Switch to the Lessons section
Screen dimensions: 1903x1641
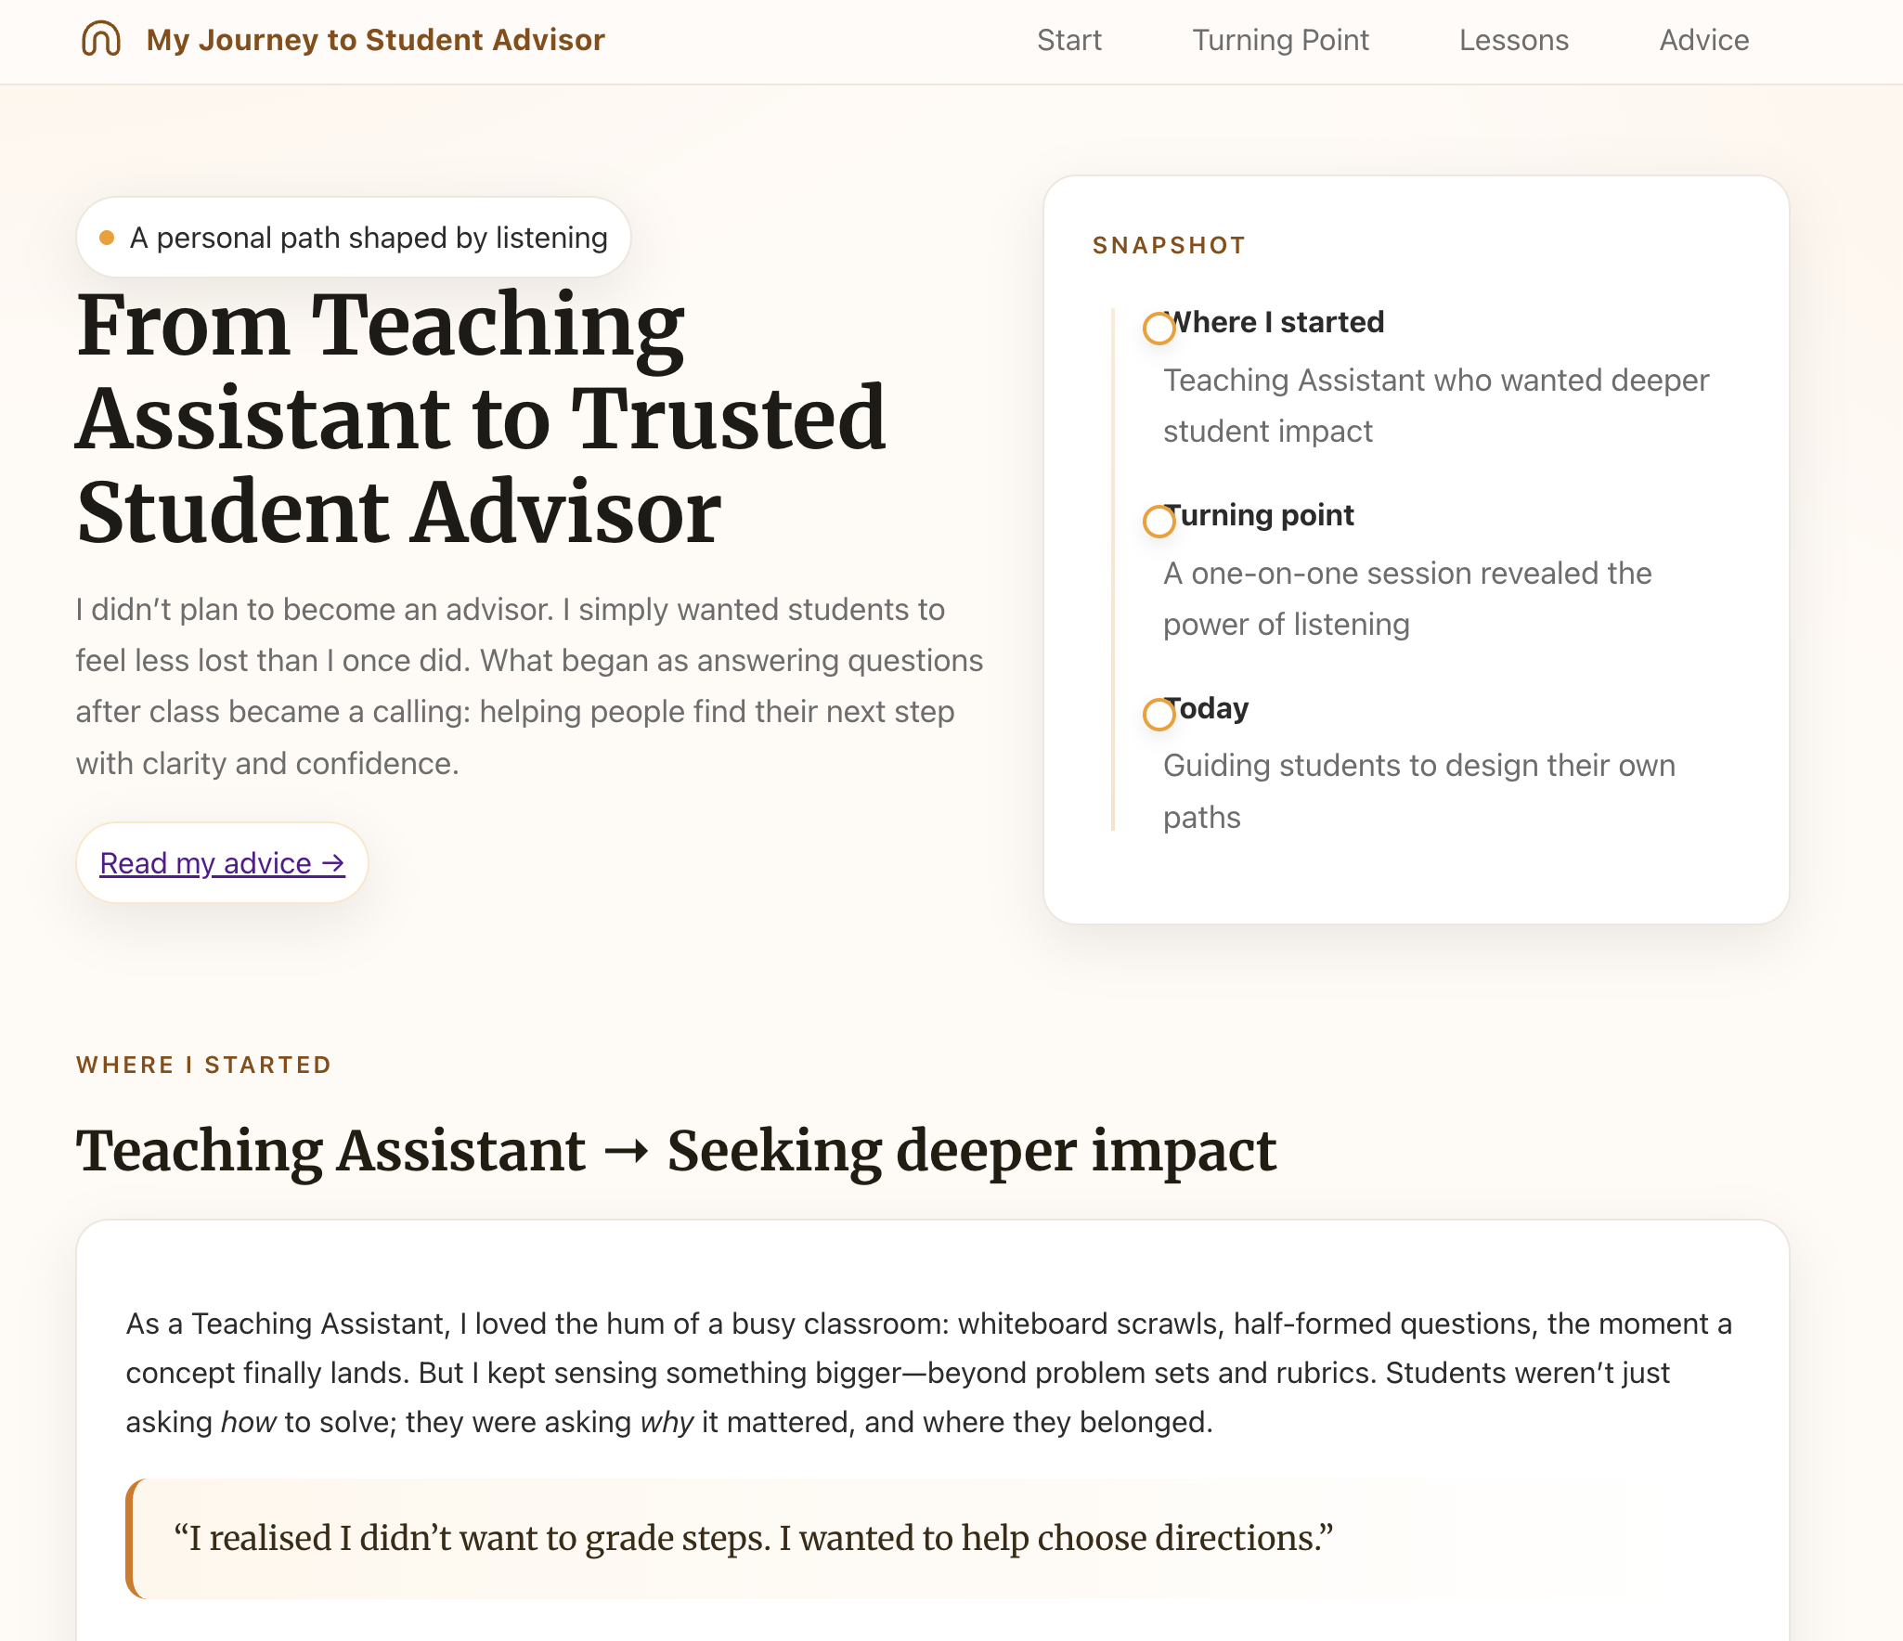point(1513,41)
